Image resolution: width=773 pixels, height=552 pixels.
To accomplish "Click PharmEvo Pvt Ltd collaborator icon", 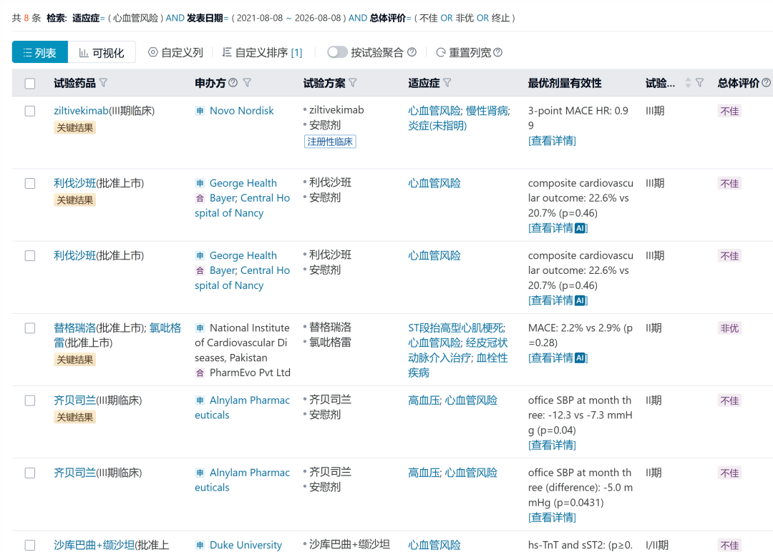I will pos(200,373).
